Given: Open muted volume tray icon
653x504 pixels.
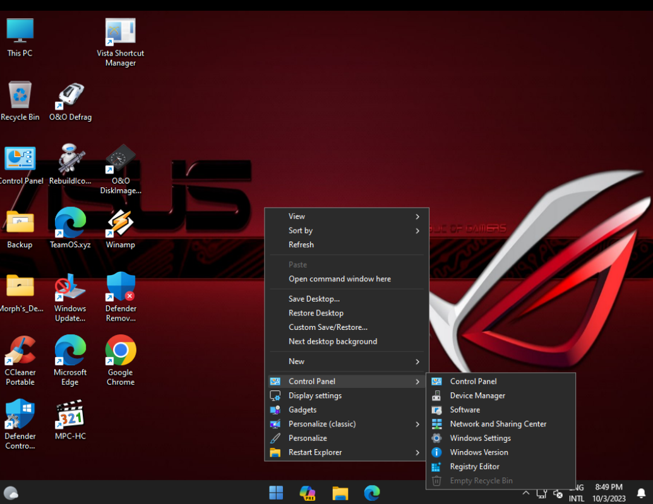Looking at the screenshot, I should click(x=558, y=494).
